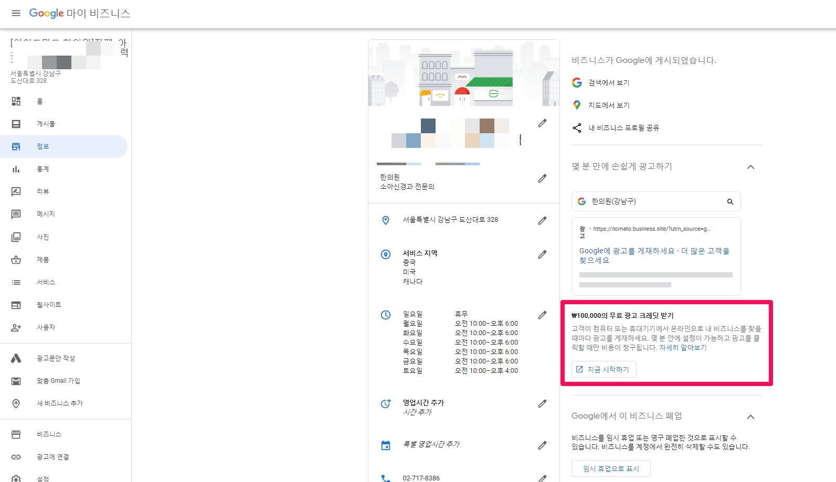Edit business hours with pencil icon
The width and height of the screenshot is (836, 482).
click(x=542, y=315)
